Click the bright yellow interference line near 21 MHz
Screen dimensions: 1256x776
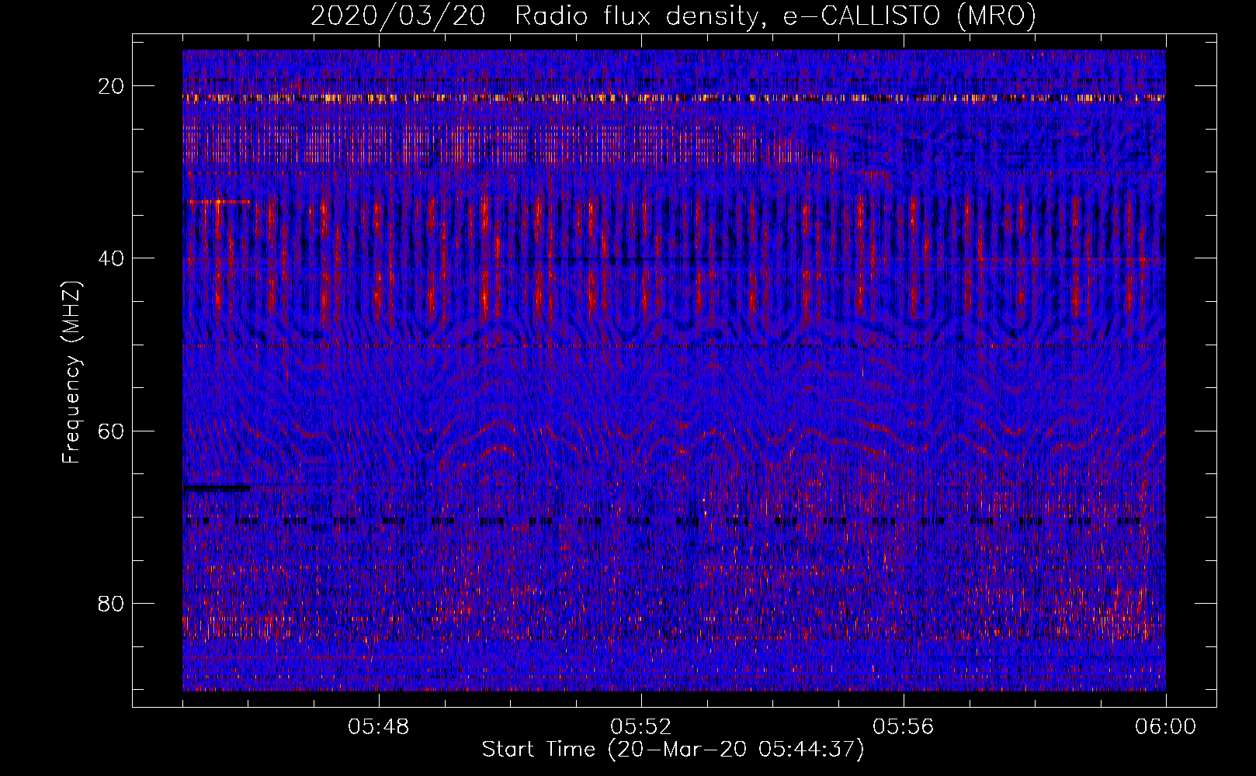click(674, 99)
